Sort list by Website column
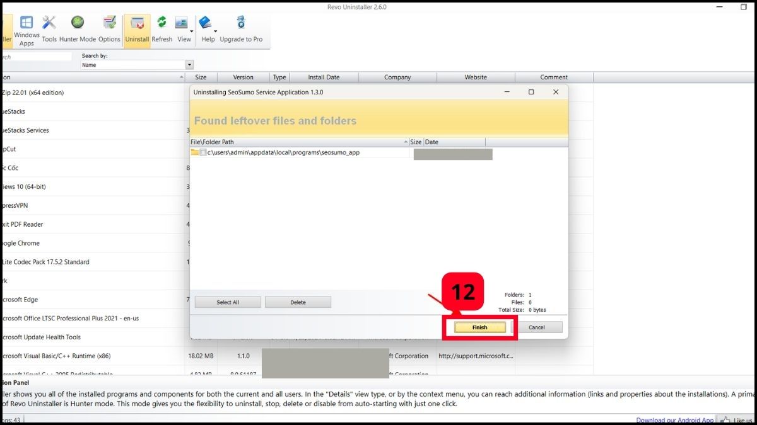 476,77
